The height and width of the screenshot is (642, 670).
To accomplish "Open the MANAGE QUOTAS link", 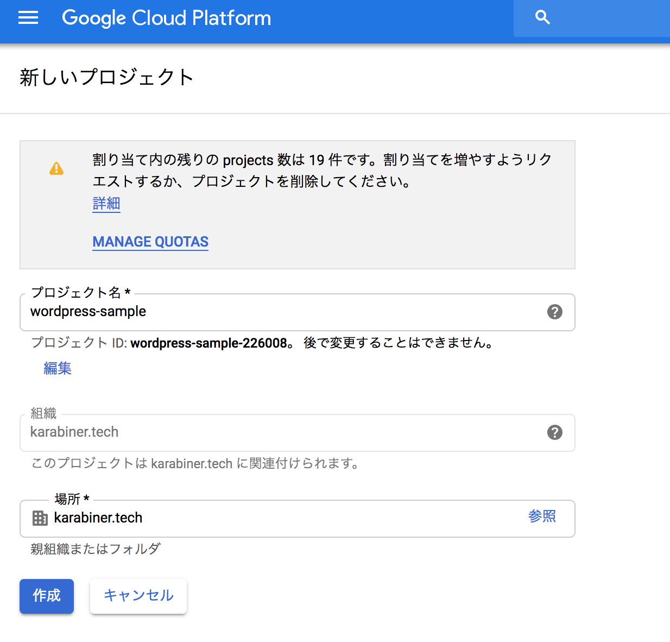I will pyautogui.click(x=150, y=242).
